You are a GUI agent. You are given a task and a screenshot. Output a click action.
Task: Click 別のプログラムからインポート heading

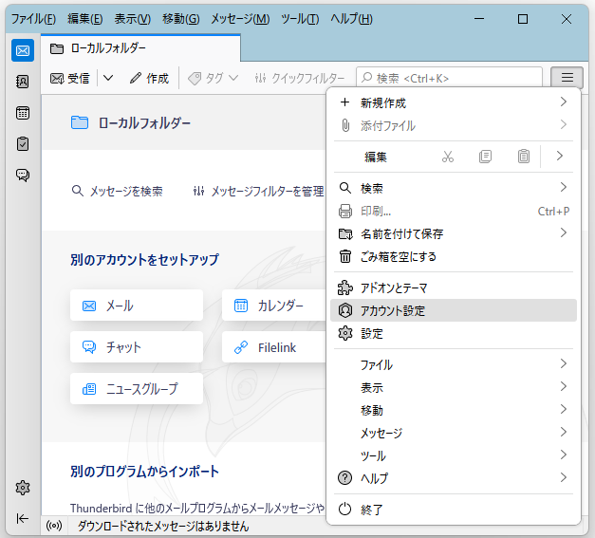[144, 472]
